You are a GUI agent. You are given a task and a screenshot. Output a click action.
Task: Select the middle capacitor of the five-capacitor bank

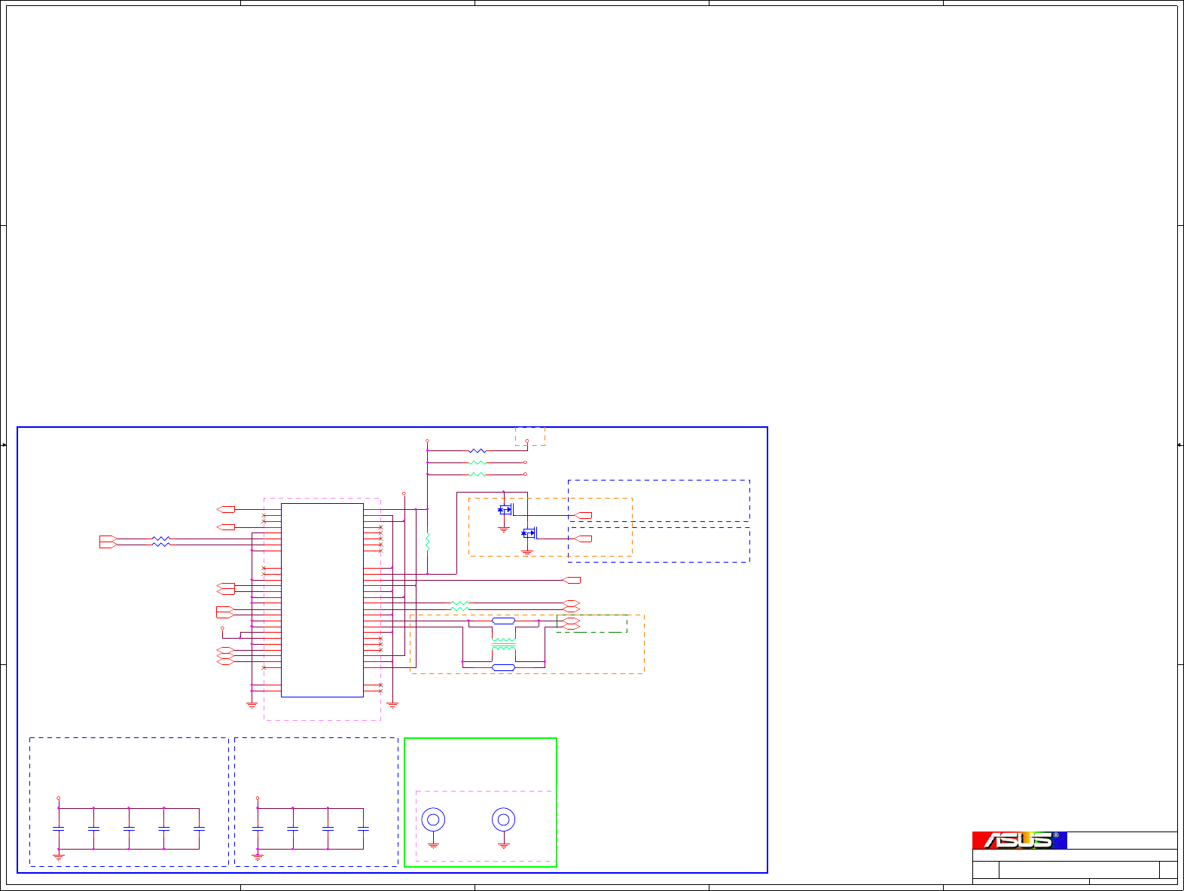(129, 828)
